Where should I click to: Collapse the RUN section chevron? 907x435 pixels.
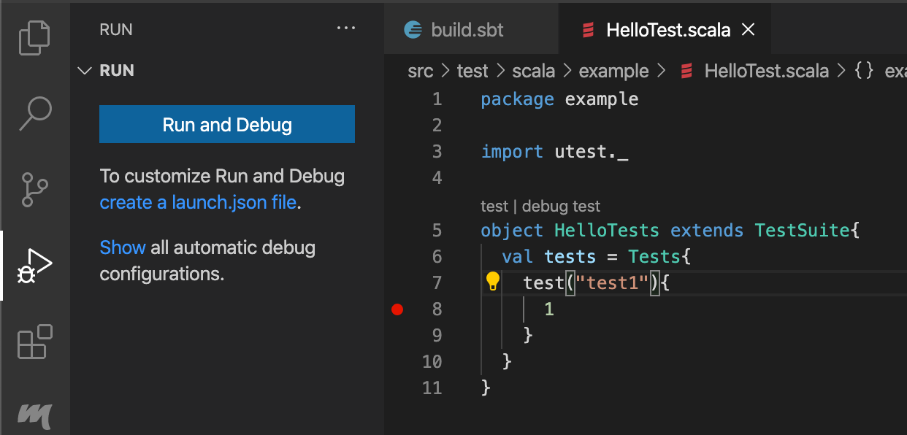click(85, 71)
